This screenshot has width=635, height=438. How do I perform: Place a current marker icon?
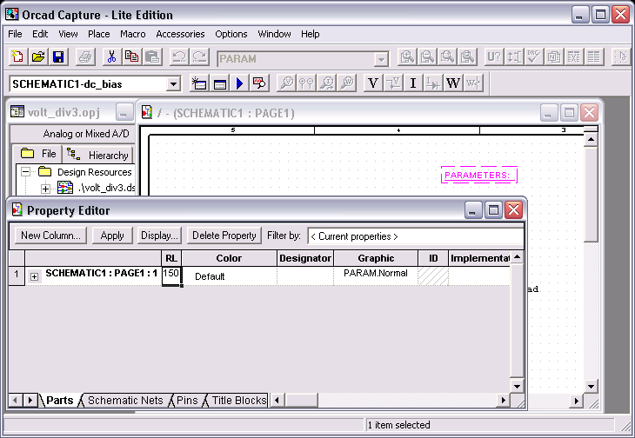(x=327, y=83)
